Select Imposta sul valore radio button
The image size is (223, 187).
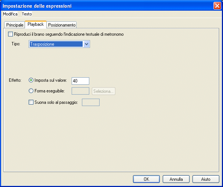click(x=31, y=80)
